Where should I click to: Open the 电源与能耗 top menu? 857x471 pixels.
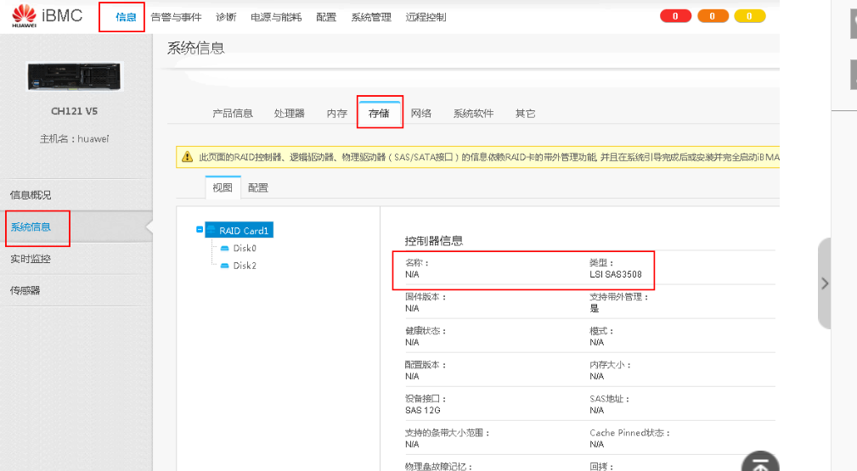[276, 17]
